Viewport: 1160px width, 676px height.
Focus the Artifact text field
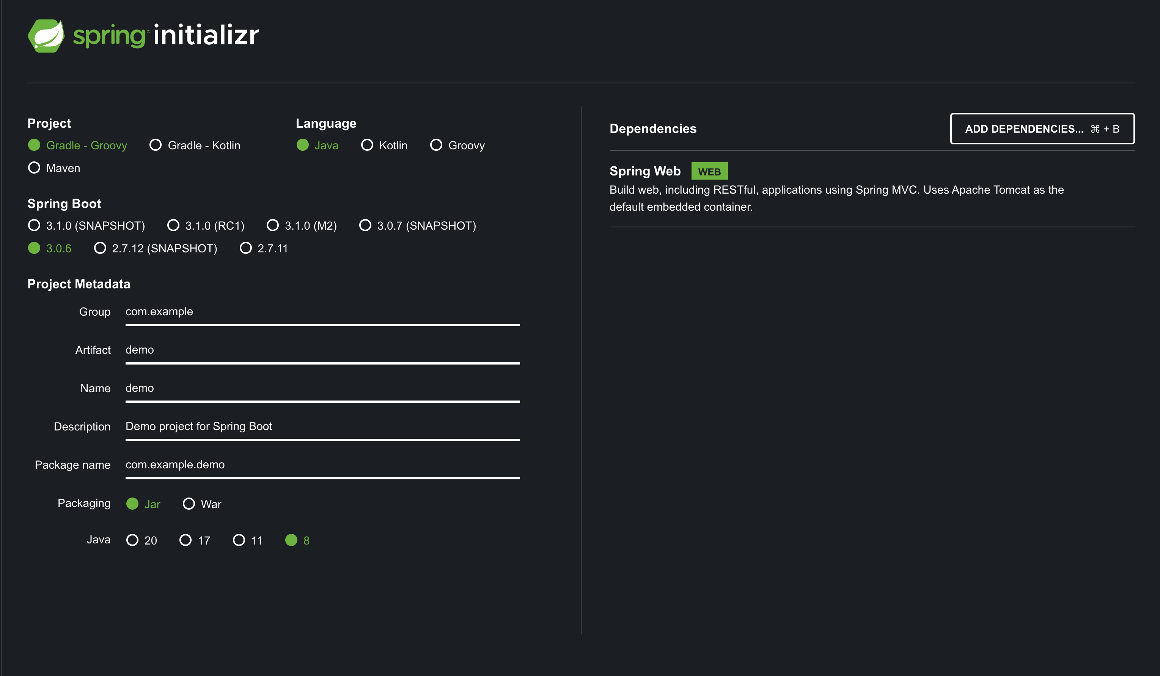tap(322, 350)
